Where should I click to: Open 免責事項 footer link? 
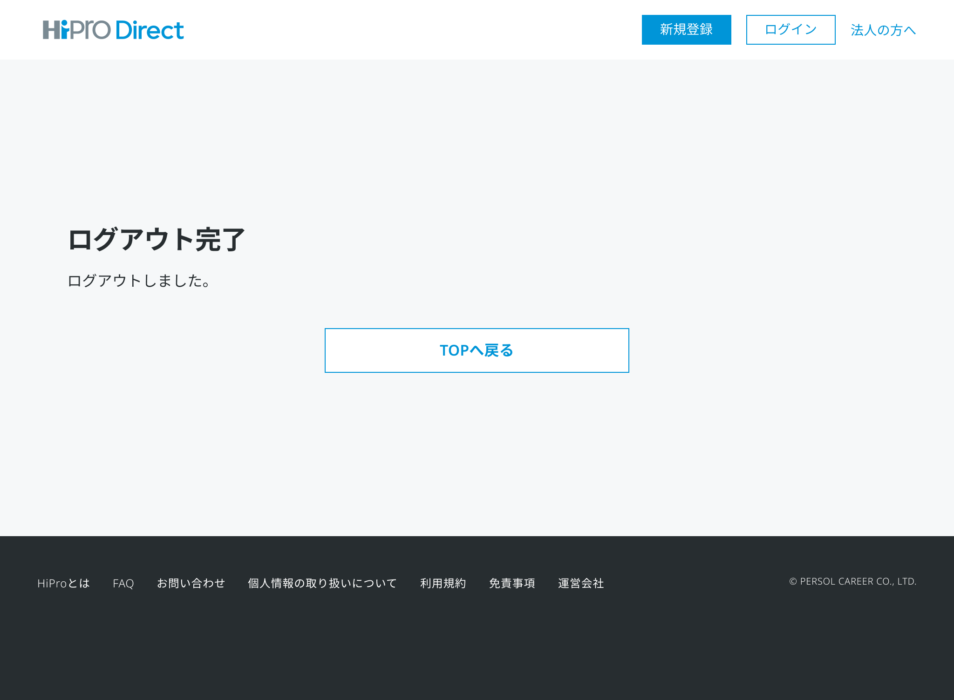512,583
